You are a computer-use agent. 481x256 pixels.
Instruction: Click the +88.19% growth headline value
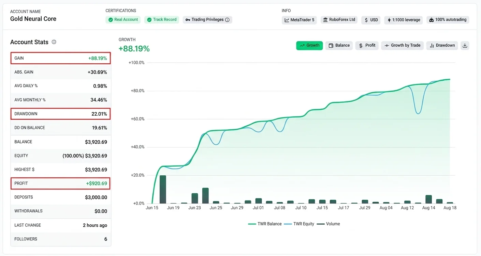coord(134,49)
